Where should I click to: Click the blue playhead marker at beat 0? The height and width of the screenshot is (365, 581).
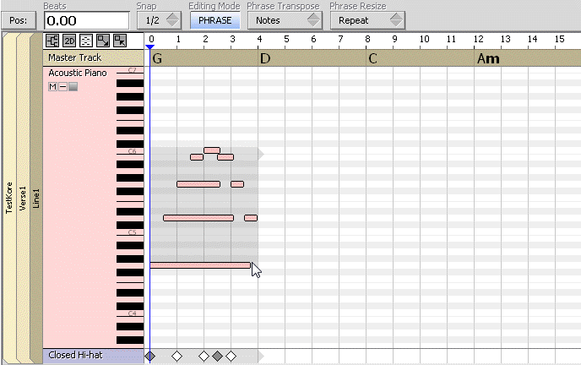(x=149, y=47)
